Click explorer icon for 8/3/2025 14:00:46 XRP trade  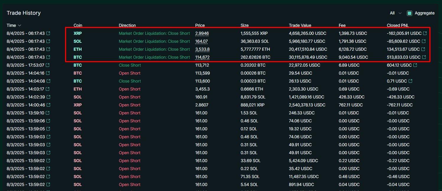pyautogui.click(x=48, y=105)
